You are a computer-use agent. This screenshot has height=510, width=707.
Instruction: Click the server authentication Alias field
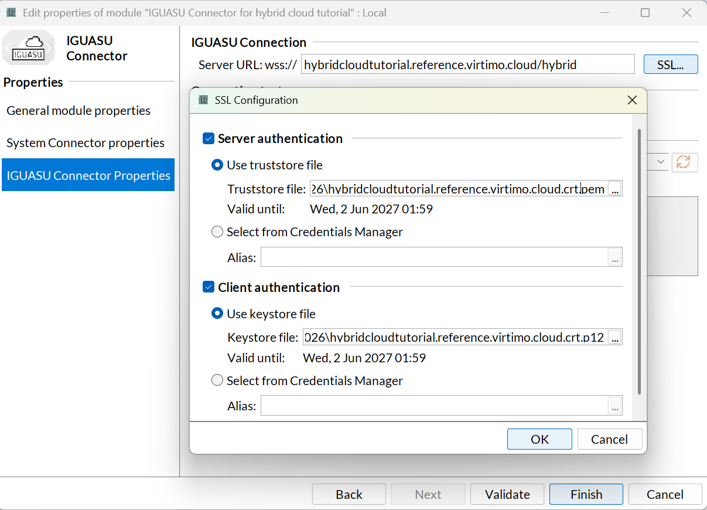click(x=435, y=257)
